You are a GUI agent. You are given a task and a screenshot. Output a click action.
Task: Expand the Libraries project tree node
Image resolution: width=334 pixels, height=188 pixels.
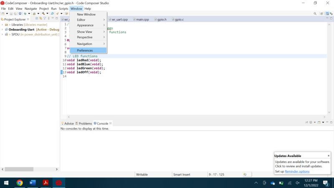pos(2,25)
